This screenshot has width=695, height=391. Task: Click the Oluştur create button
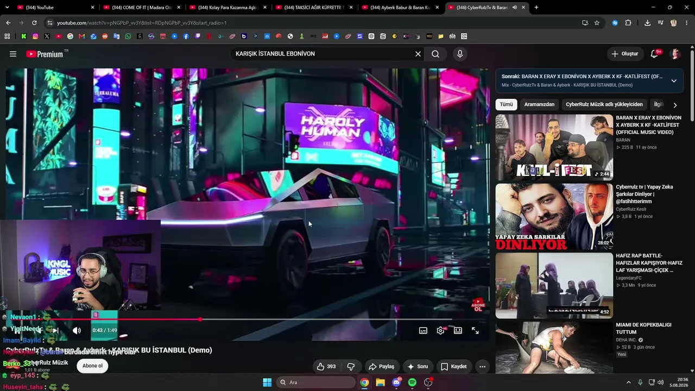pyautogui.click(x=625, y=54)
